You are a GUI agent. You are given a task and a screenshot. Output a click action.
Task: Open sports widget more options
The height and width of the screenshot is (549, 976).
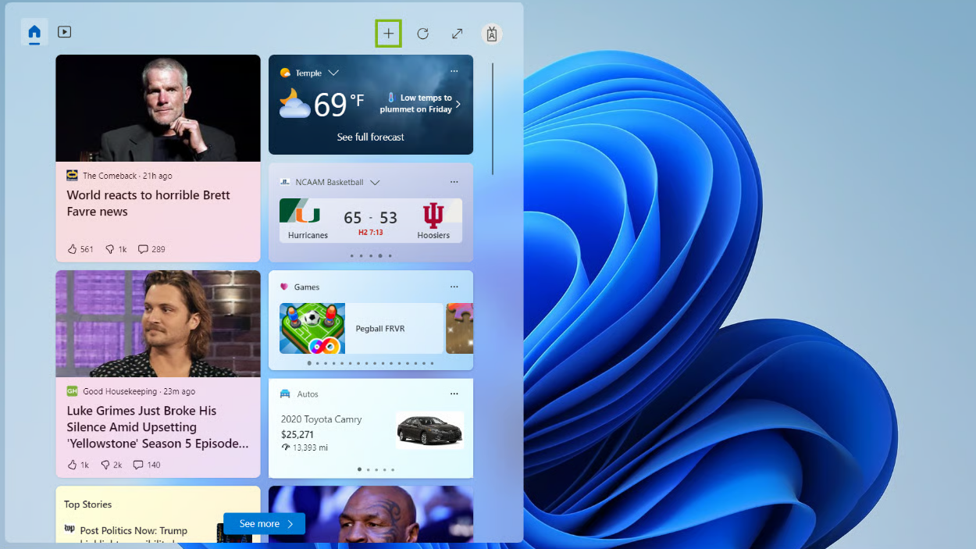454,181
